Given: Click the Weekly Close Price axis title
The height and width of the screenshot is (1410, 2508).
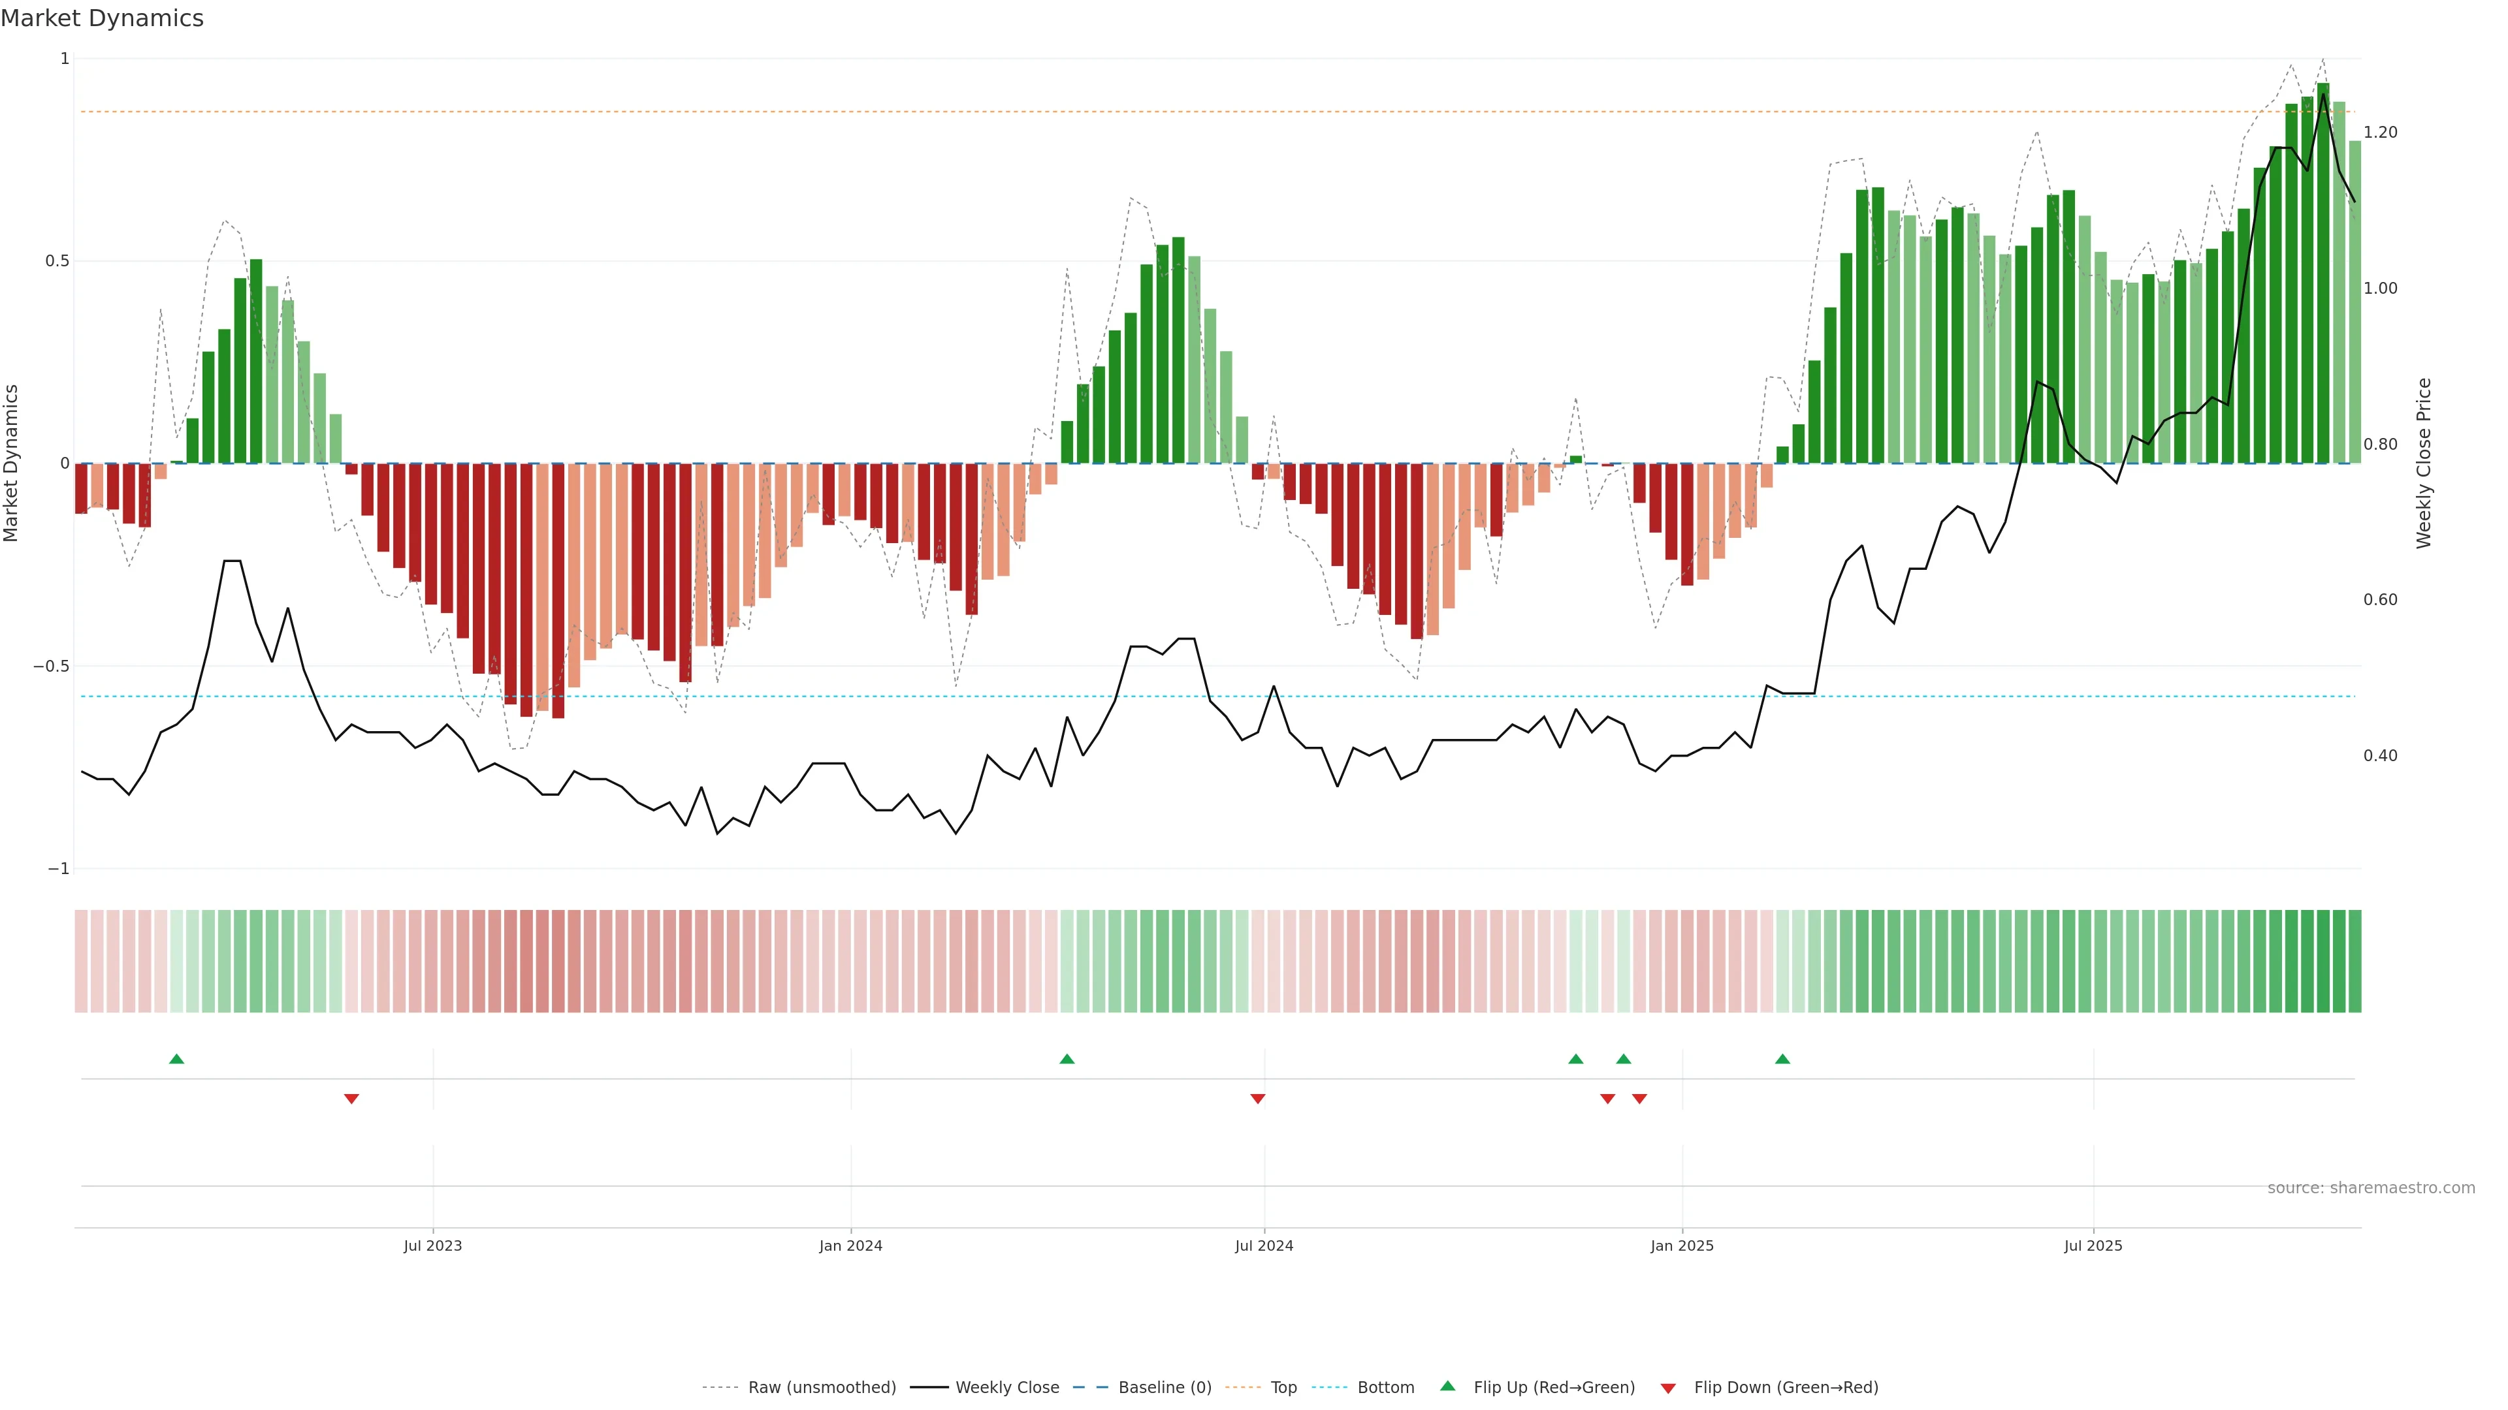Looking at the screenshot, I should pyautogui.click(x=2424, y=463).
